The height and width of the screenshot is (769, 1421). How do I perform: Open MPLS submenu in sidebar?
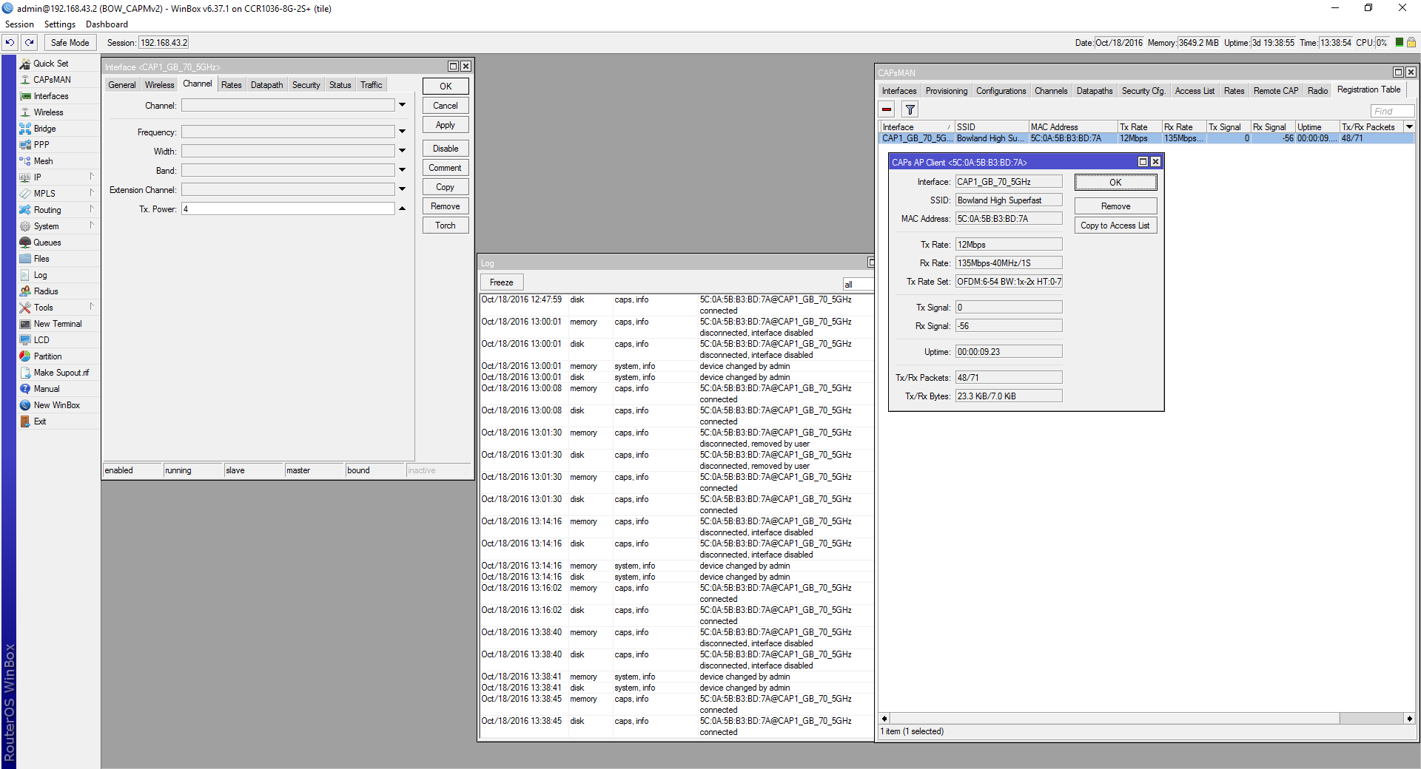44,194
